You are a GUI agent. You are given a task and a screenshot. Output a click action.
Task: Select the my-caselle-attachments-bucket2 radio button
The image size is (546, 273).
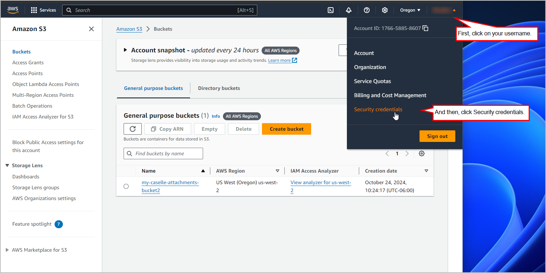point(126,186)
